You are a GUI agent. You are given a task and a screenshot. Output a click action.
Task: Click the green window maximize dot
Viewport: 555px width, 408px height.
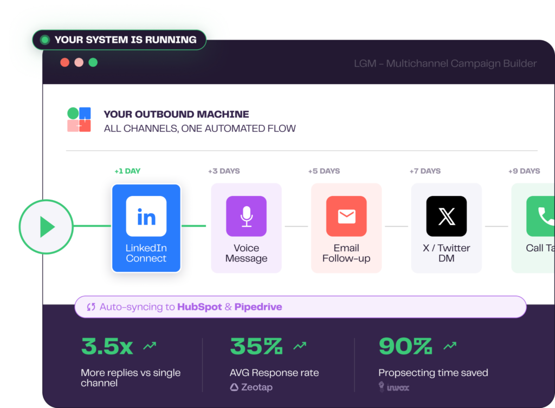93,62
